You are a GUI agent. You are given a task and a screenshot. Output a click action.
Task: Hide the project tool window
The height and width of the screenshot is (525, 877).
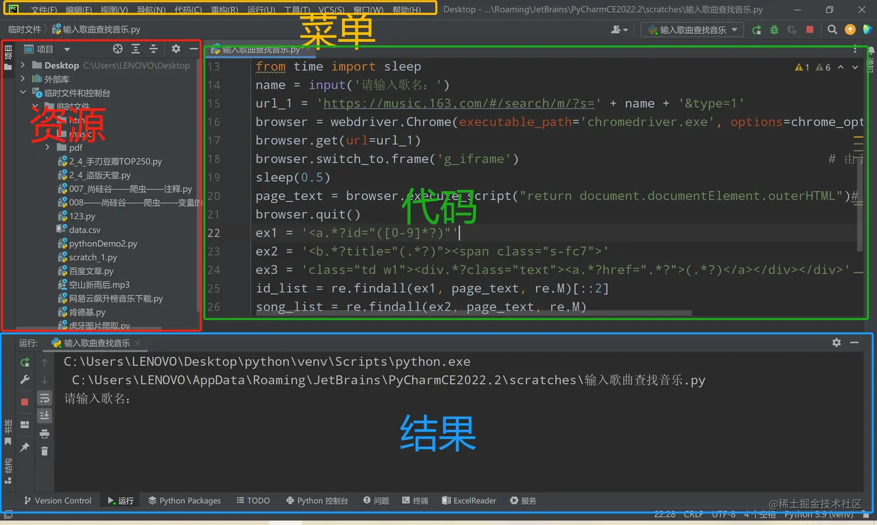[193, 49]
